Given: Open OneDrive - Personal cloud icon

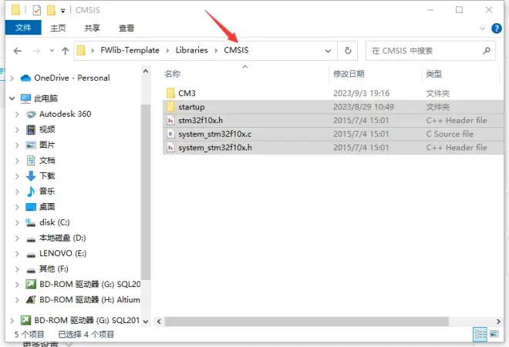Looking at the screenshot, I should 25,78.
